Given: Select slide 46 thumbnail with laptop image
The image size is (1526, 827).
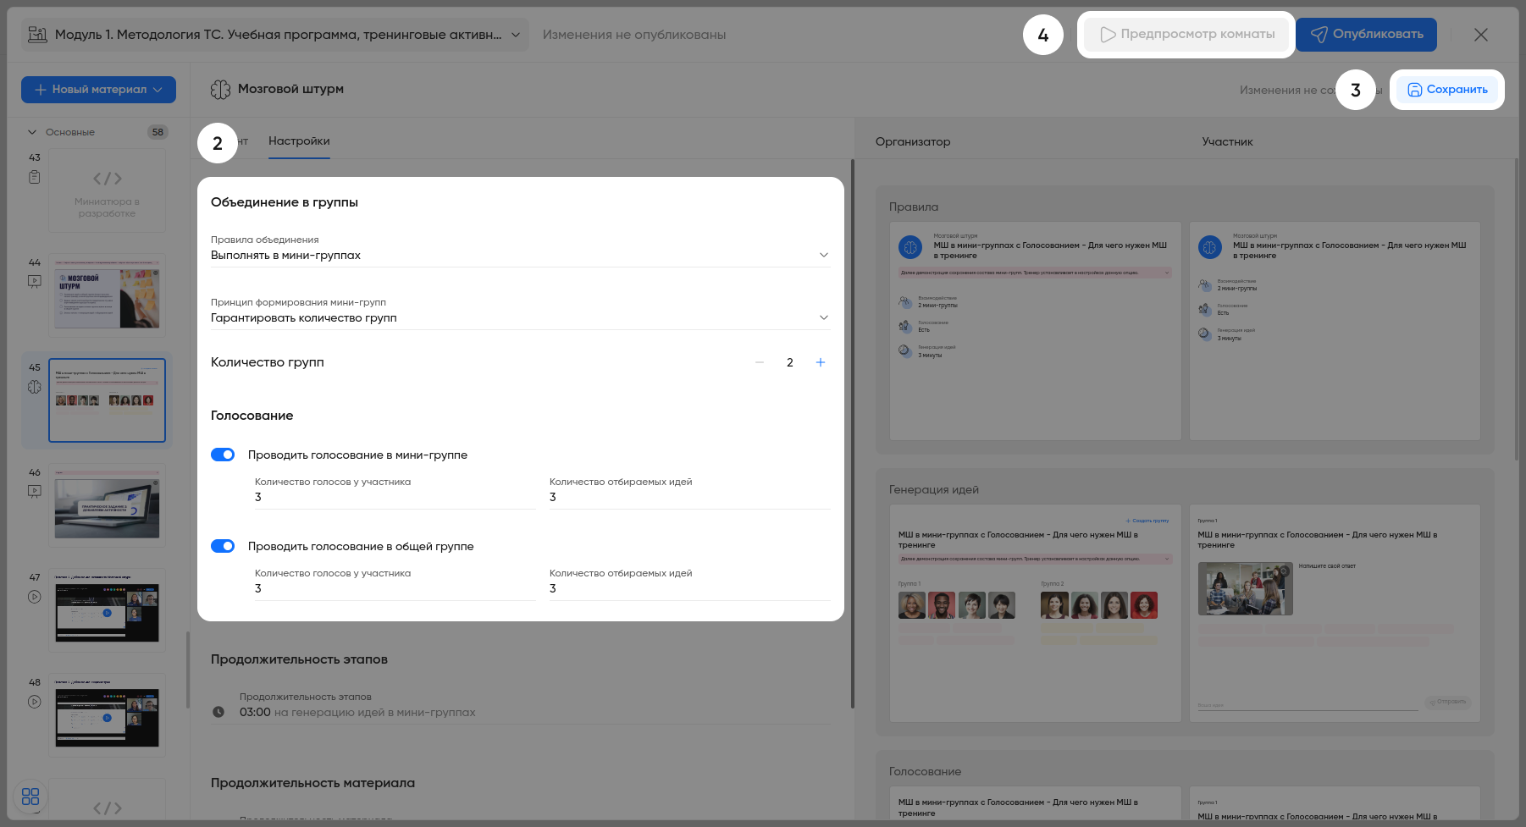Looking at the screenshot, I should 107,506.
